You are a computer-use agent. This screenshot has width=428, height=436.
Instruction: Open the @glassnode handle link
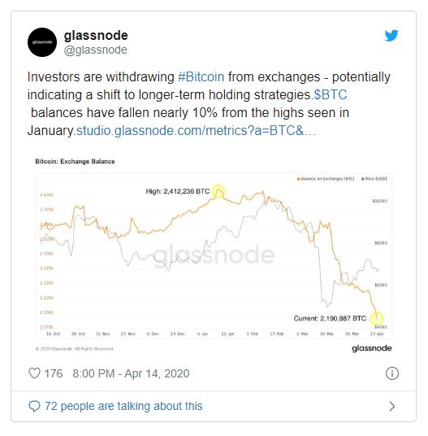[x=96, y=50]
